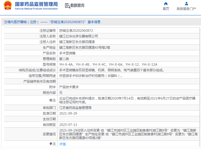
Task: Select registration number 苏械注准20202060872 value
Action: click(x=76, y=31)
